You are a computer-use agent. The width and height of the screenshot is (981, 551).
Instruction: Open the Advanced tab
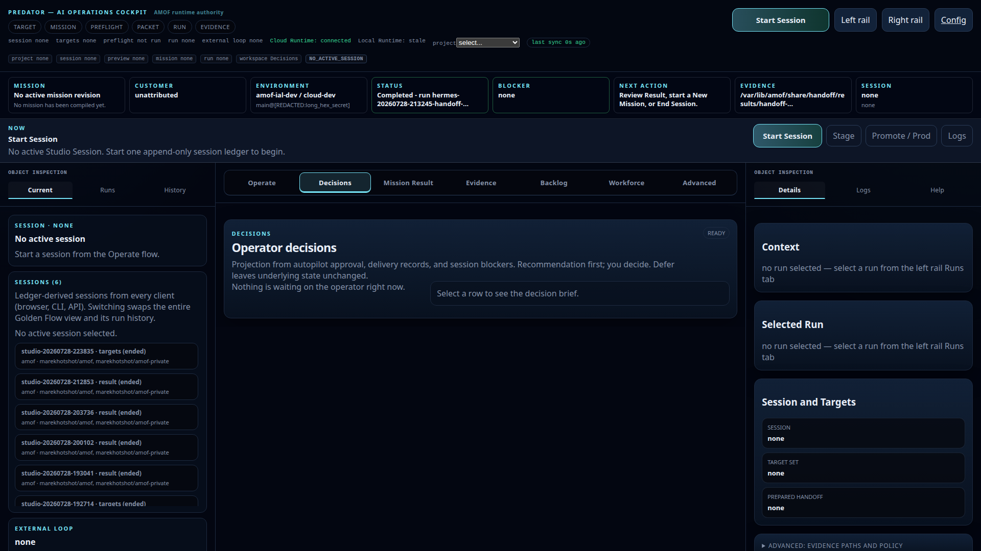point(699,183)
